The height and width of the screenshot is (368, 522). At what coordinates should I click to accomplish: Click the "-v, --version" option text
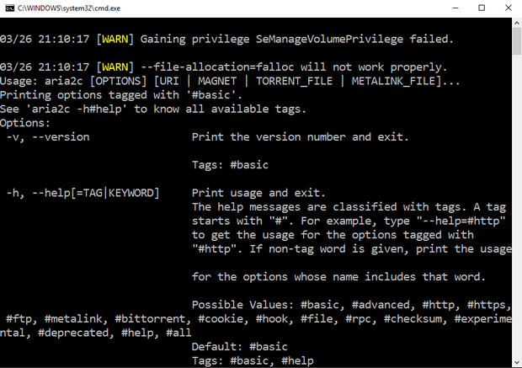click(48, 136)
